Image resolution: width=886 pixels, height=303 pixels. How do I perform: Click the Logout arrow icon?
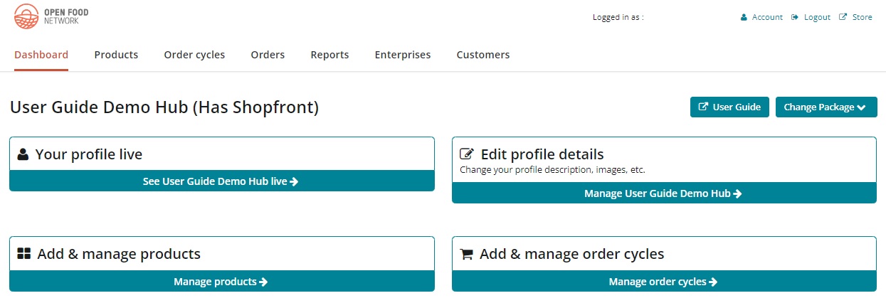[795, 17]
